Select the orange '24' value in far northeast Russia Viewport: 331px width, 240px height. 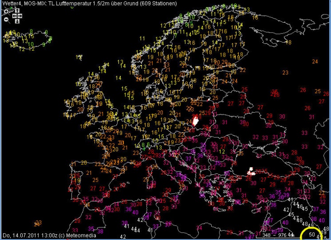pyautogui.click(x=315, y=62)
